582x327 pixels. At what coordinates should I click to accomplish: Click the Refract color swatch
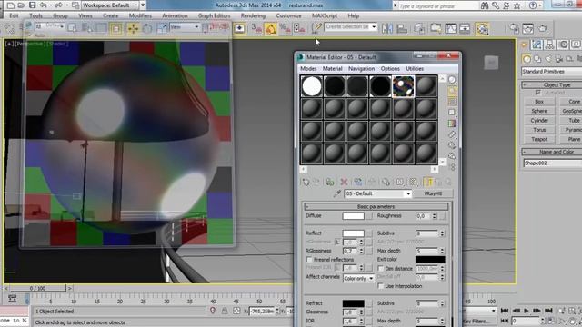[353, 303]
